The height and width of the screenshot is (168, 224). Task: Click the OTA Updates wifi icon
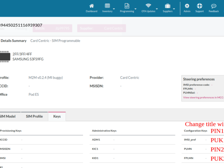point(148,6)
